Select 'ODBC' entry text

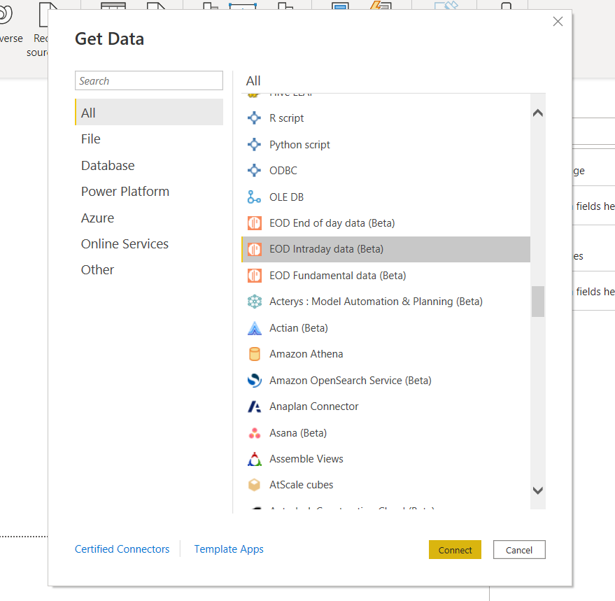[283, 171]
